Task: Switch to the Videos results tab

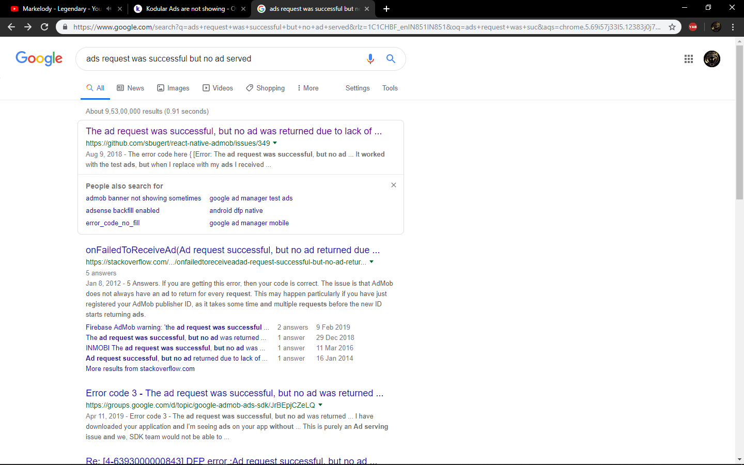Action: [218, 88]
